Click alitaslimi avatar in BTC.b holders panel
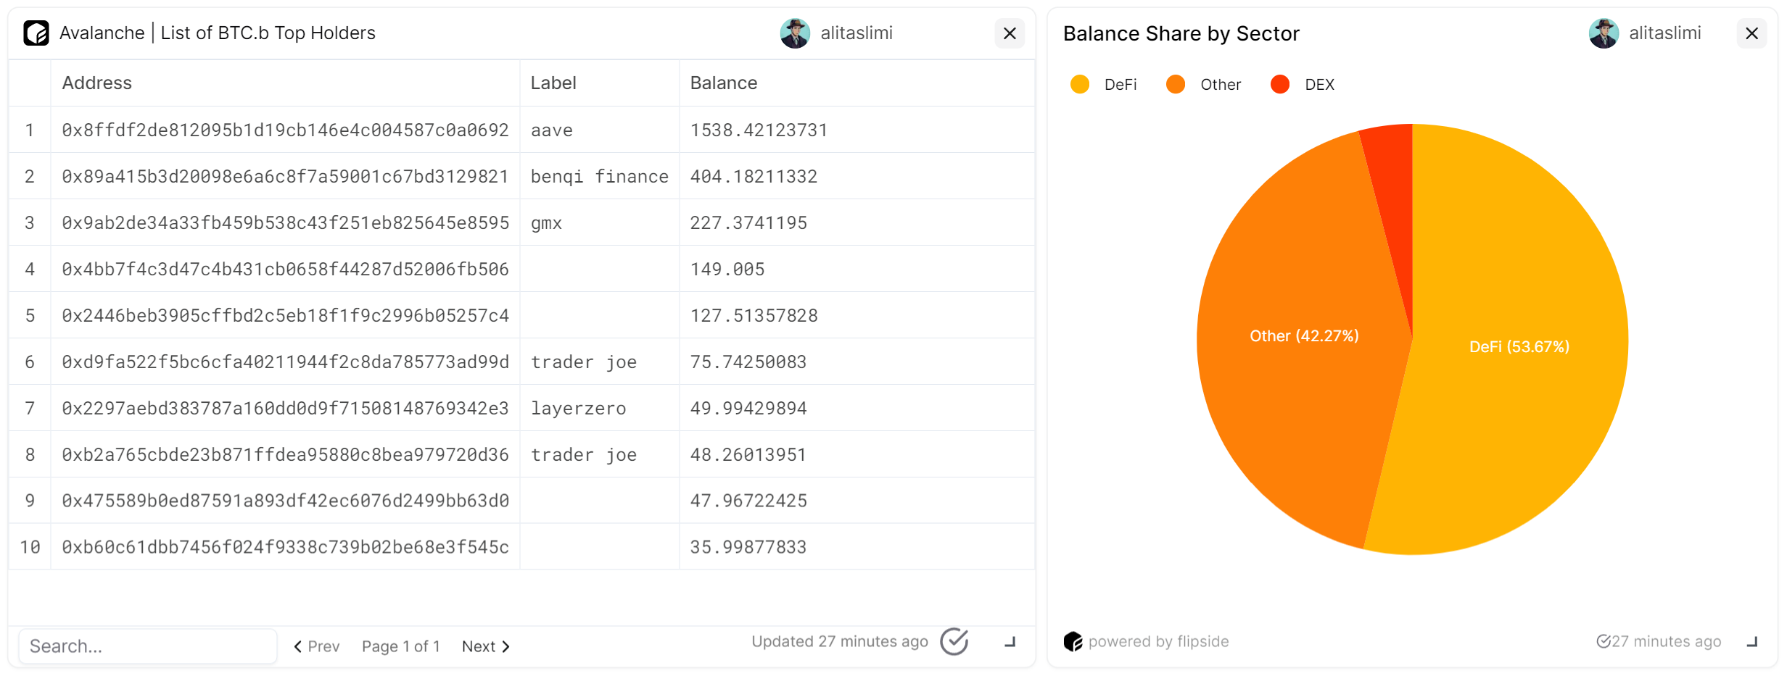Image resolution: width=1787 pixels, height=676 pixels. pyautogui.click(x=795, y=33)
